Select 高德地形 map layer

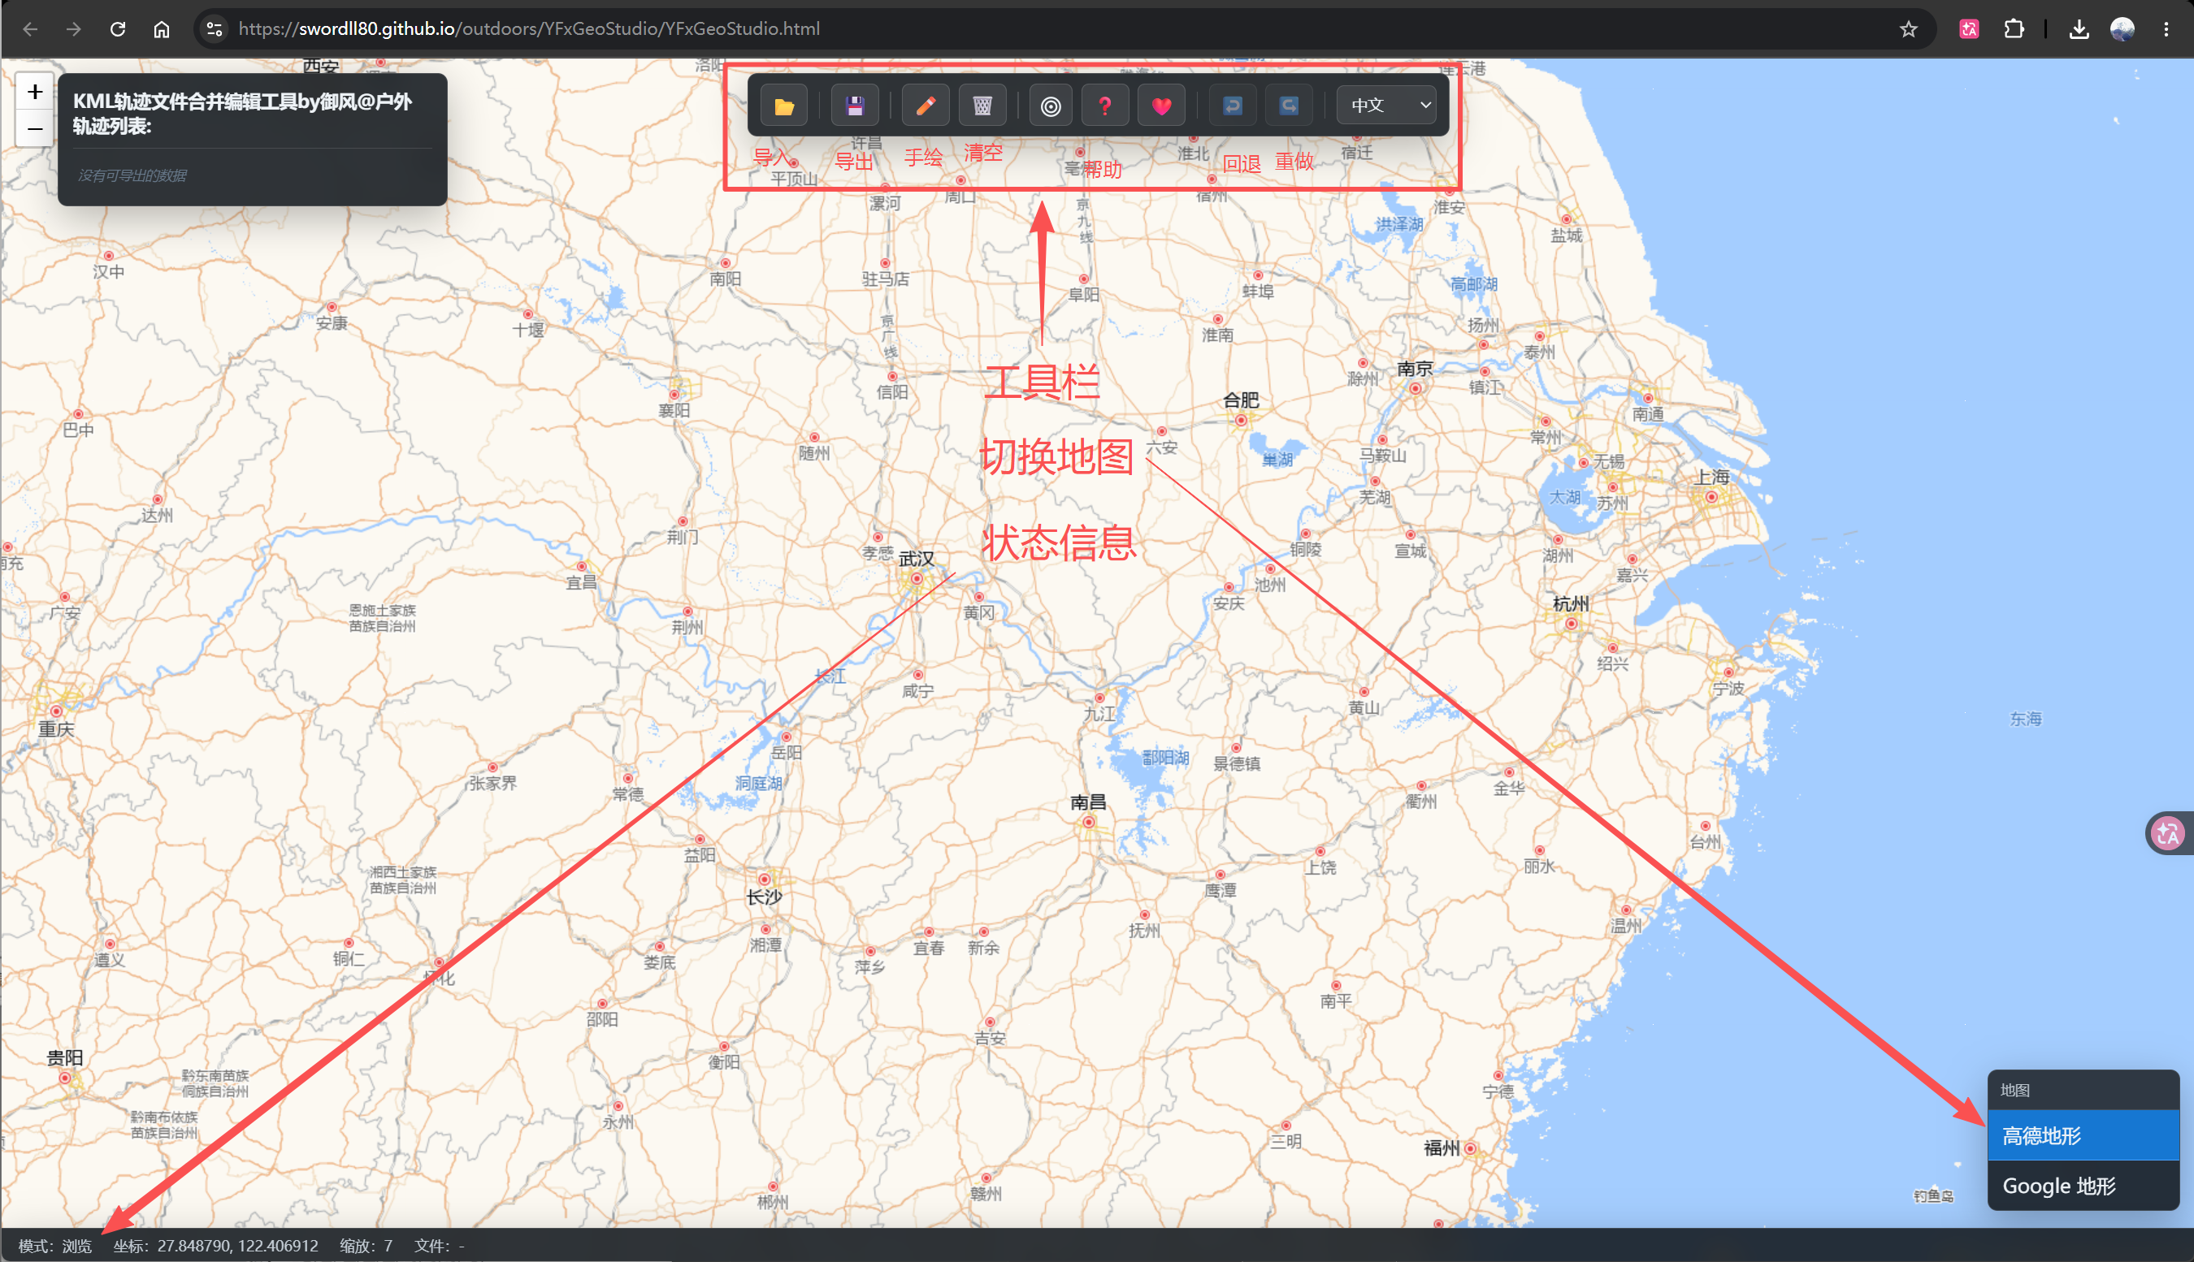(2083, 1135)
